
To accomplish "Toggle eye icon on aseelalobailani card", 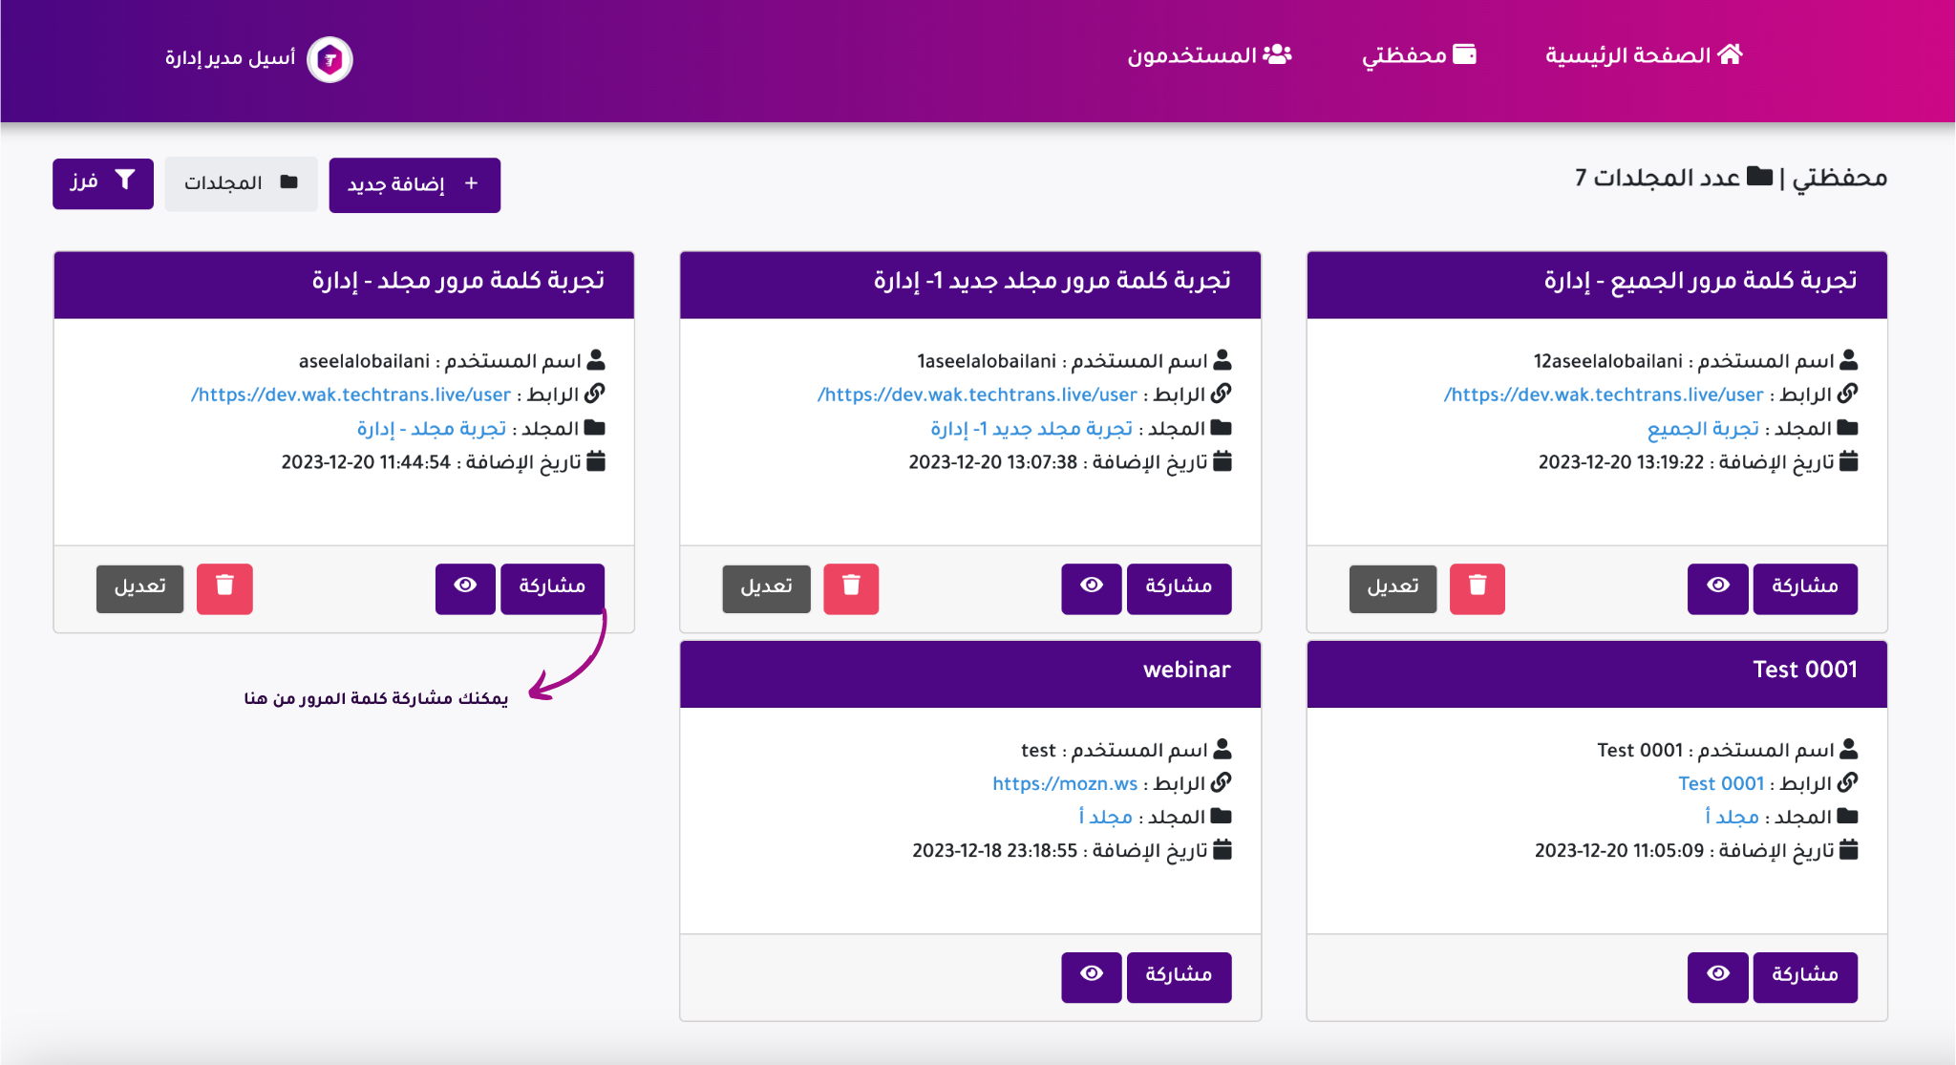I will tap(465, 587).
